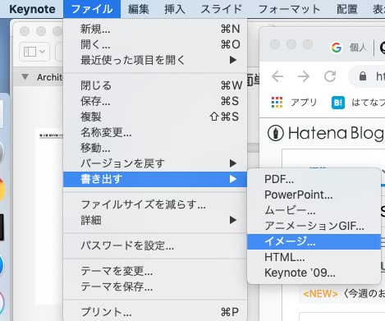Screen dimensions: 385x321
Task: Click browser back arrow
Action: [277, 76]
